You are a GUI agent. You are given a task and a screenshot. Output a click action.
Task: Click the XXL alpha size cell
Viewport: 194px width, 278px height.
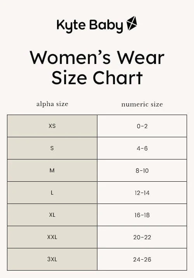[52, 237]
